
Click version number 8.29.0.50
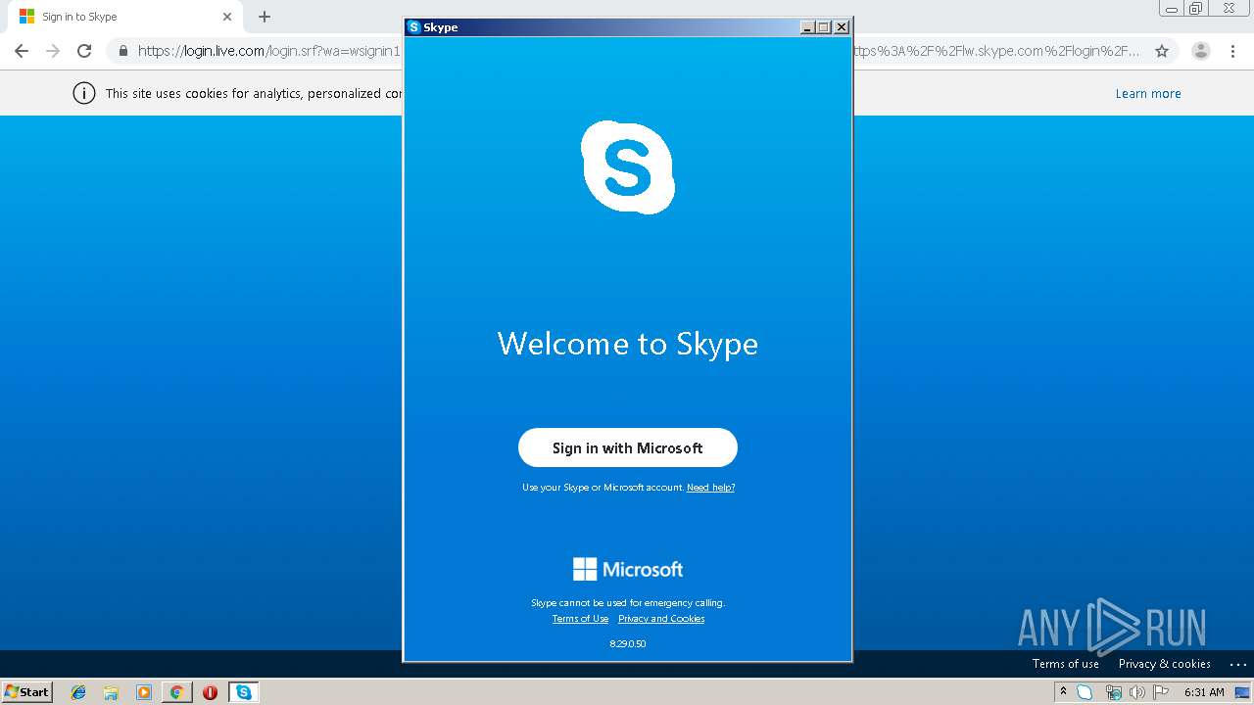[x=627, y=644]
